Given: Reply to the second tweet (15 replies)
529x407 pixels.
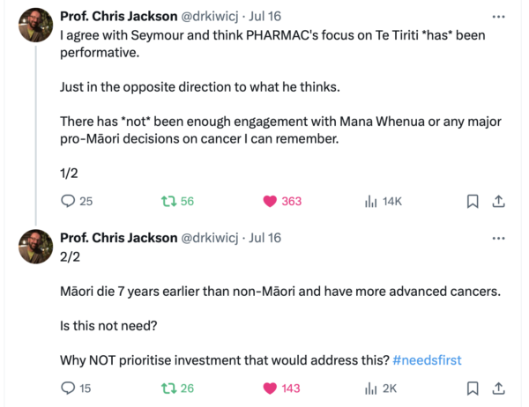Looking at the screenshot, I should pyautogui.click(x=68, y=388).
